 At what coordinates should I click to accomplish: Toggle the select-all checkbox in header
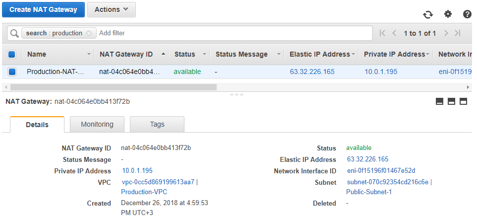click(12, 54)
